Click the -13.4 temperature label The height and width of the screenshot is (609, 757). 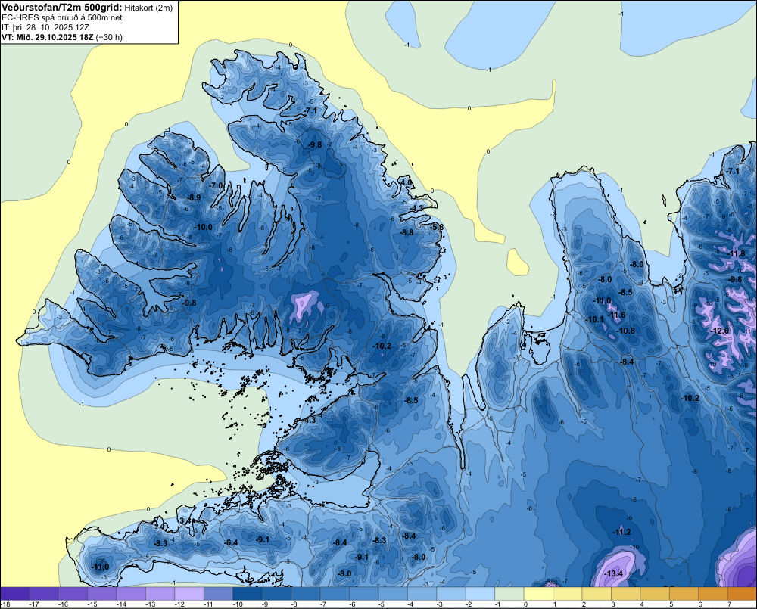tap(614, 573)
